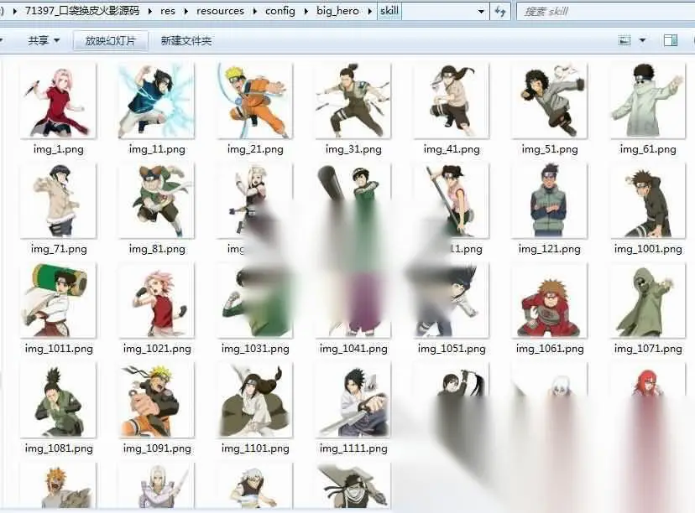695x513 pixels.
Task: Select the img_1061.png thumbnail
Action: pos(550,301)
